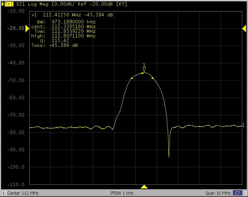This screenshot has height=197, width=248.
Task: Click the trace number 1 at right edge
Action: pyautogui.click(x=243, y=125)
